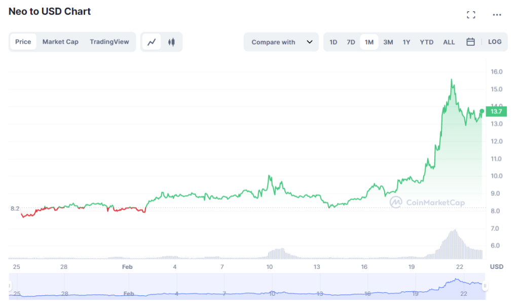
Task: Choose the 3M time range
Action: pyautogui.click(x=388, y=42)
